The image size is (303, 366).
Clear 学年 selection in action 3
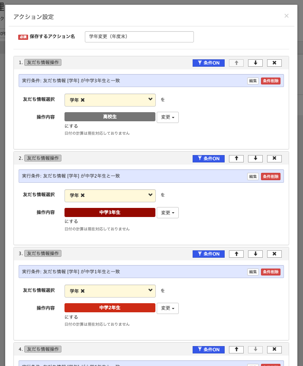(83, 291)
